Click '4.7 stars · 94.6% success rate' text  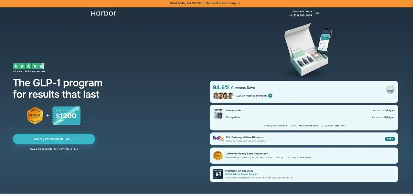click(29, 71)
